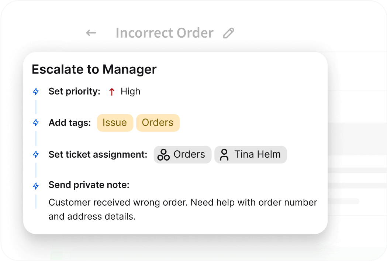Toggle the Tina Helm assignment chip

point(250,154)
